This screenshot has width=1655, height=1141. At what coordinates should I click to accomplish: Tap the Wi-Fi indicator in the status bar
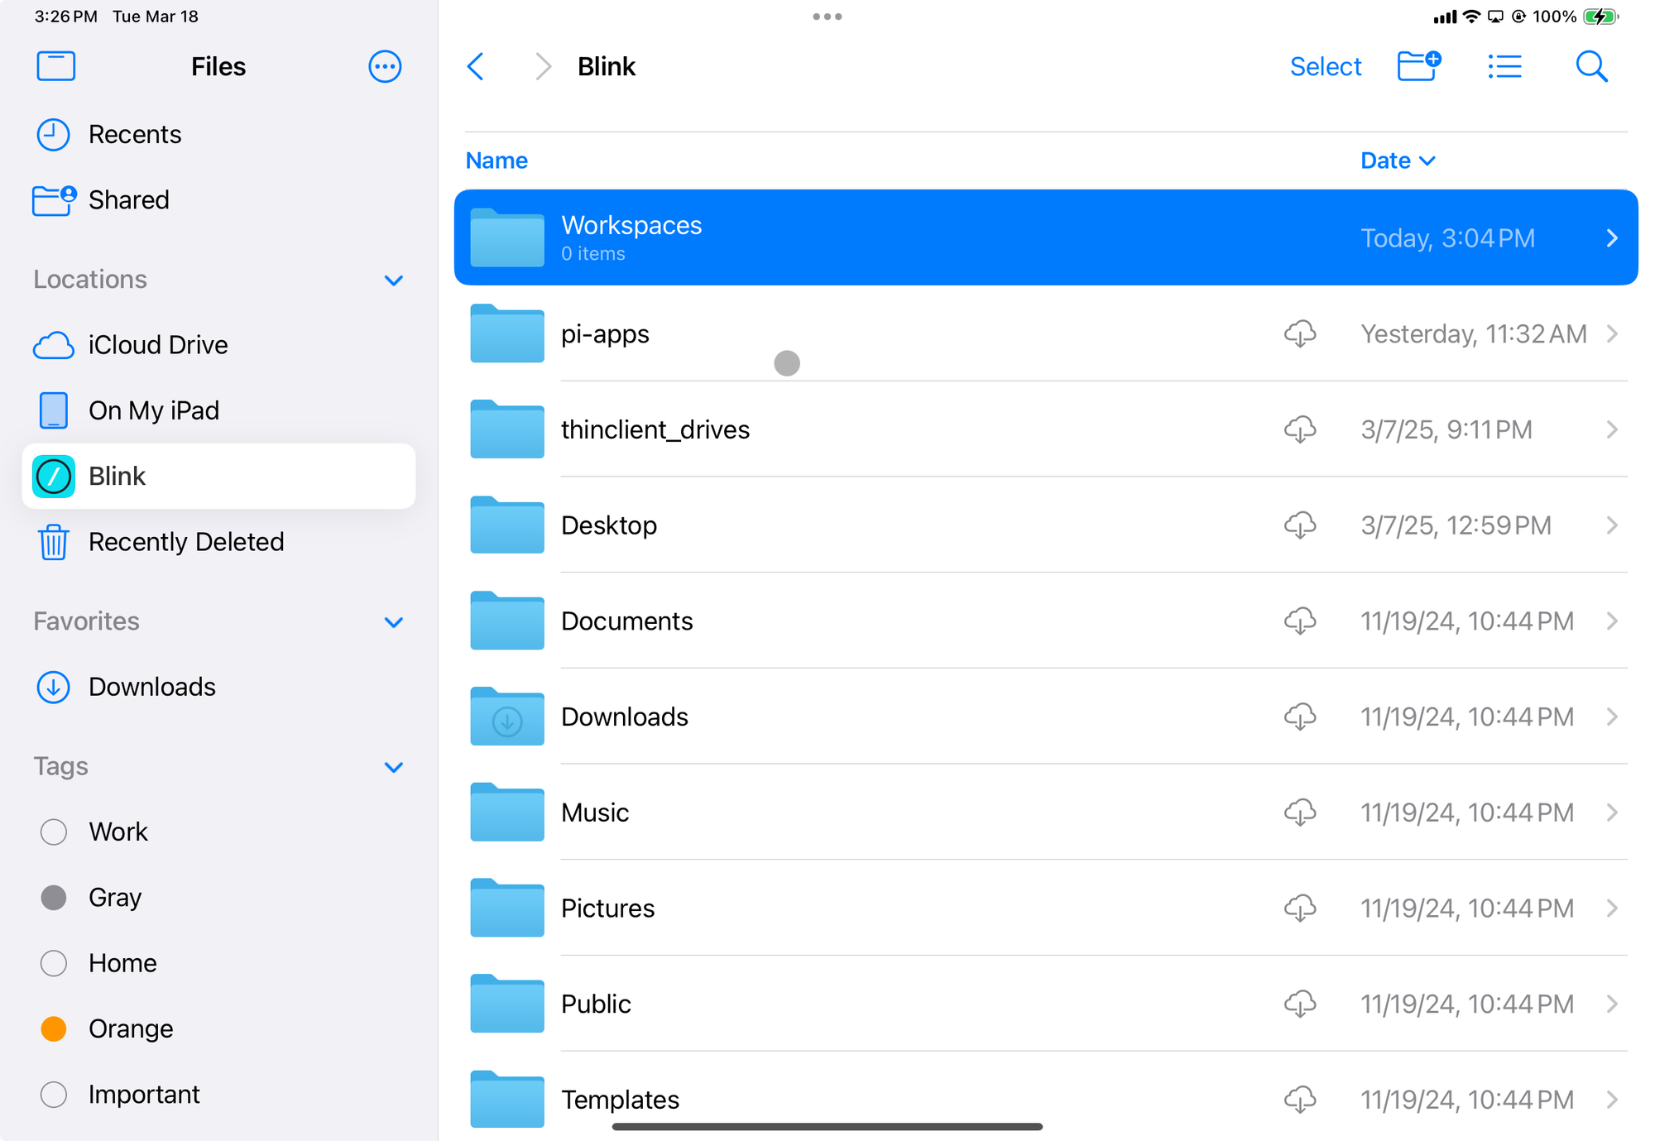pos(1471,17)
